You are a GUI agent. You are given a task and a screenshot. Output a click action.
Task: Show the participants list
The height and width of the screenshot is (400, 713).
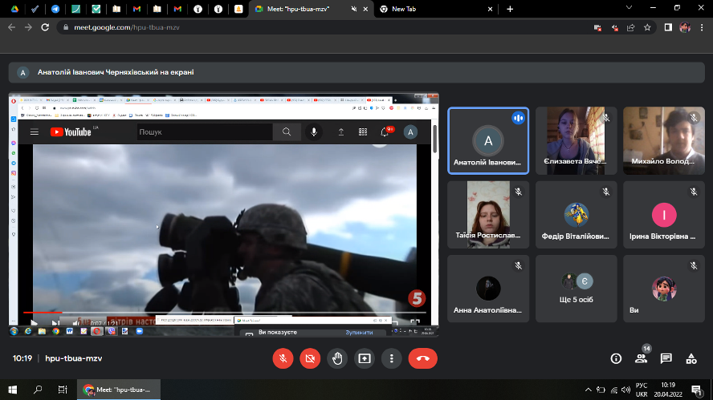[x=642, y=358]
